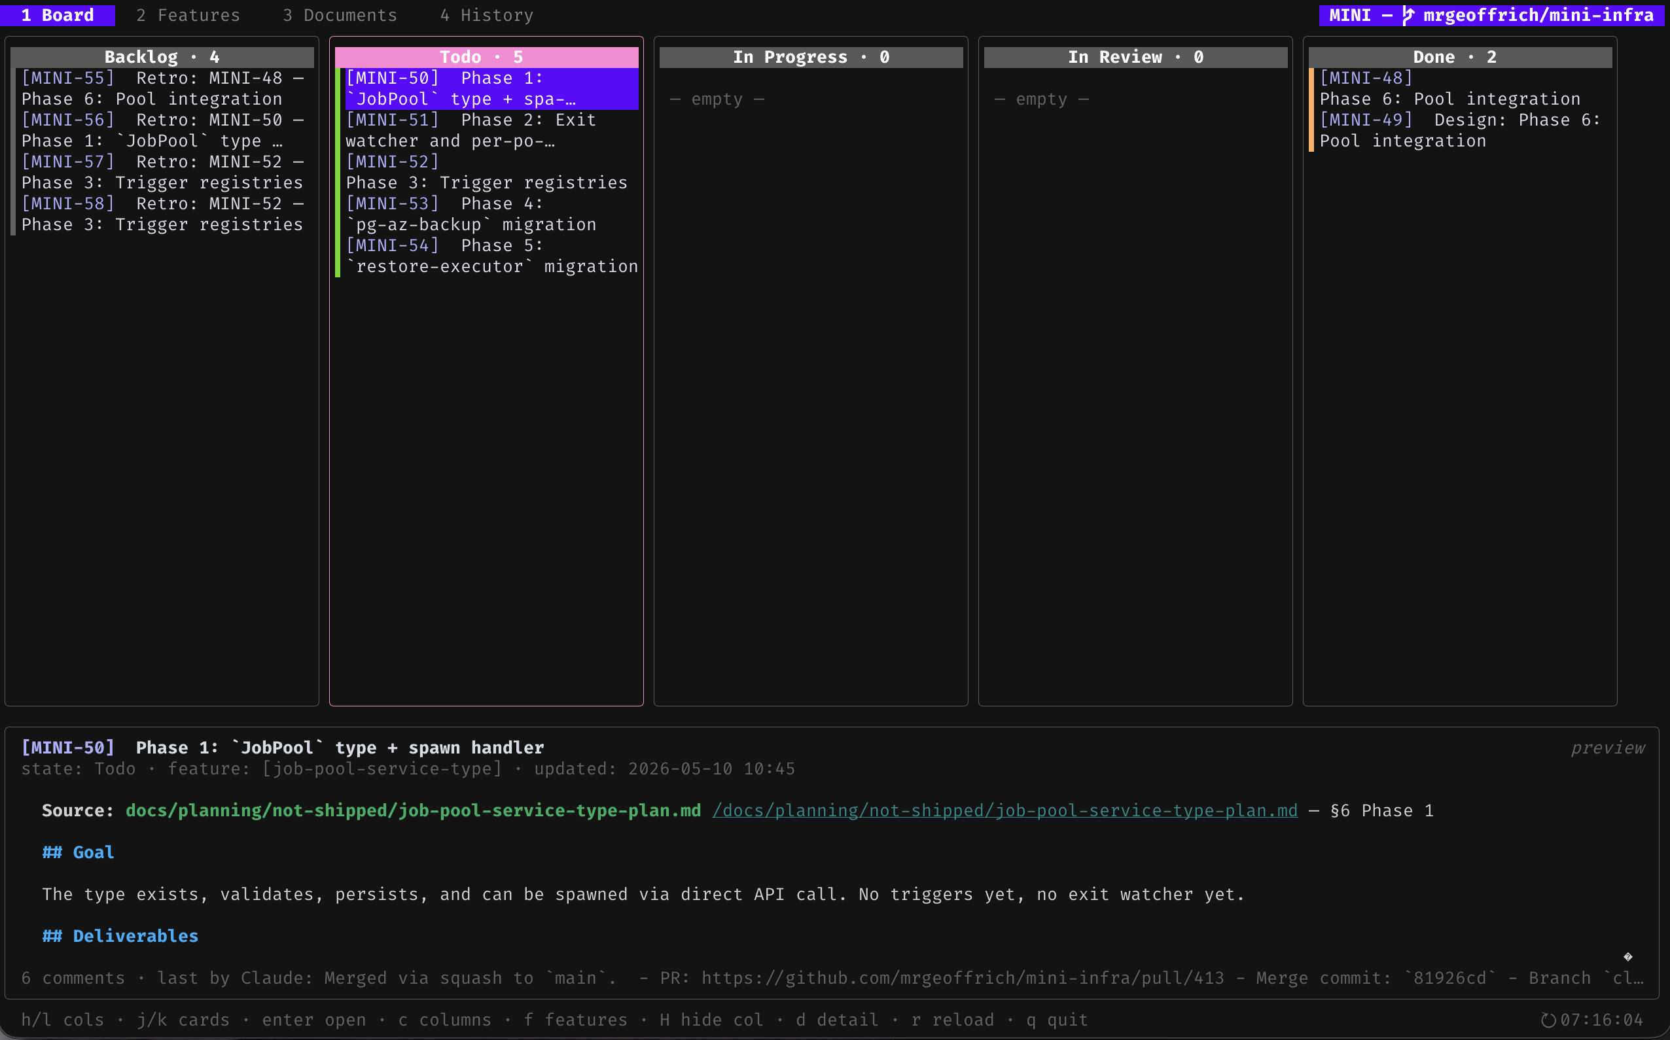Click green Source path job-pool-service-type-plan.md

413,811
